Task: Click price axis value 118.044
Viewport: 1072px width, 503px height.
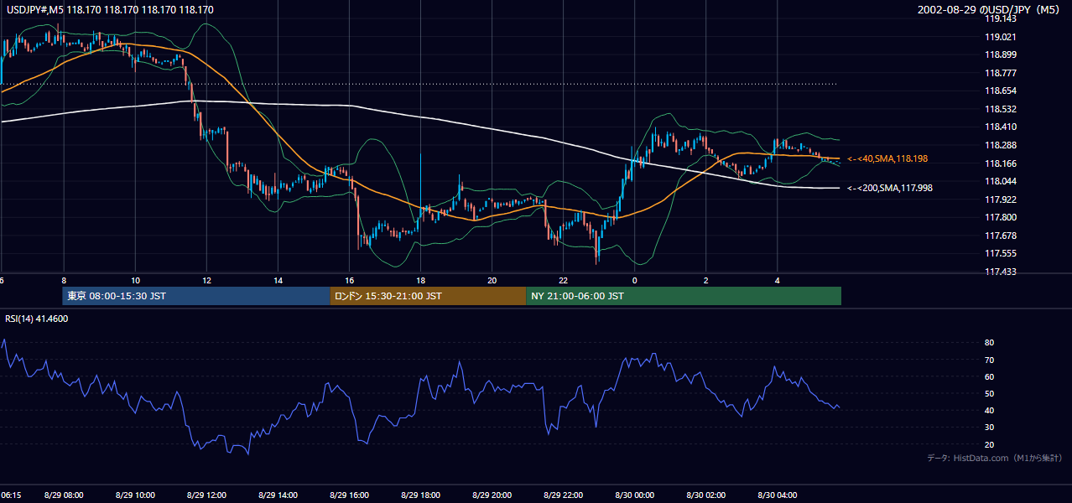Action: point(1000,181)
